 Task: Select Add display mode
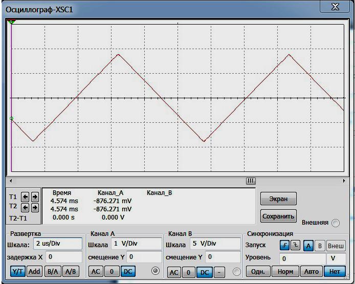point(34,271)
